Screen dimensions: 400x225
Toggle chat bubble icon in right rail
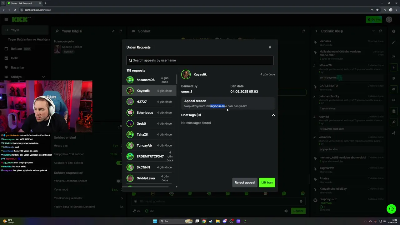394,89
